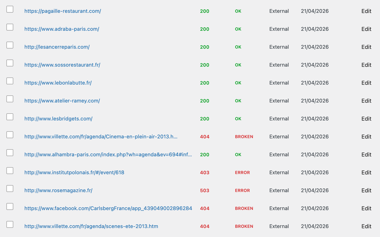Click Edit beside the Facebook CarlsbergFrance link

tap(366, 208)
